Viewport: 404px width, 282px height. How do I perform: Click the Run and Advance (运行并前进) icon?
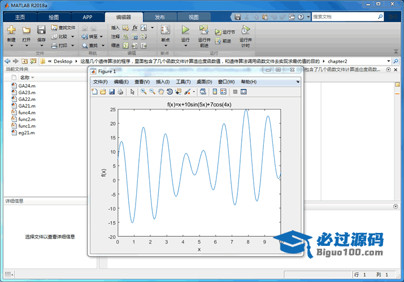204,29
